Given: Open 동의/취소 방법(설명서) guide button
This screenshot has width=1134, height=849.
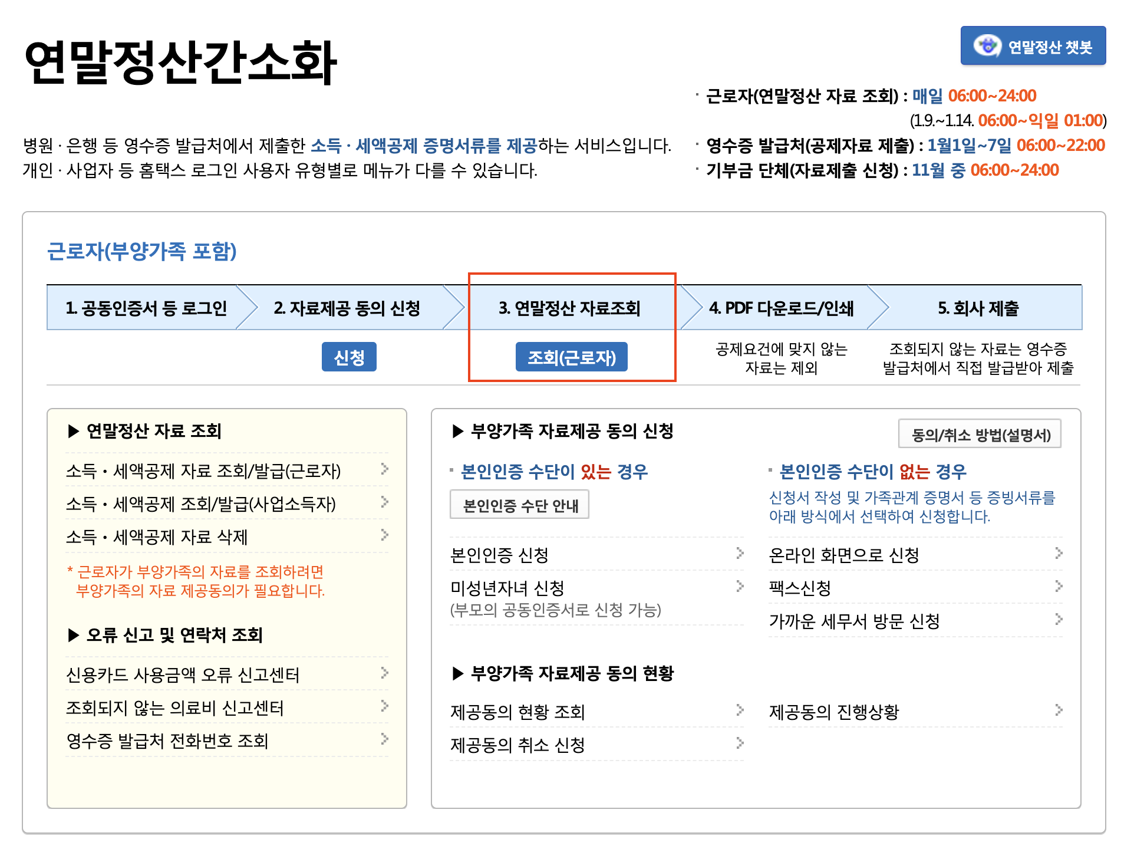Looking at the screenshot, I should tap(980, 435).
